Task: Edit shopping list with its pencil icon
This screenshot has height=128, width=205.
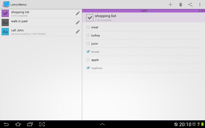Action: 78,14
